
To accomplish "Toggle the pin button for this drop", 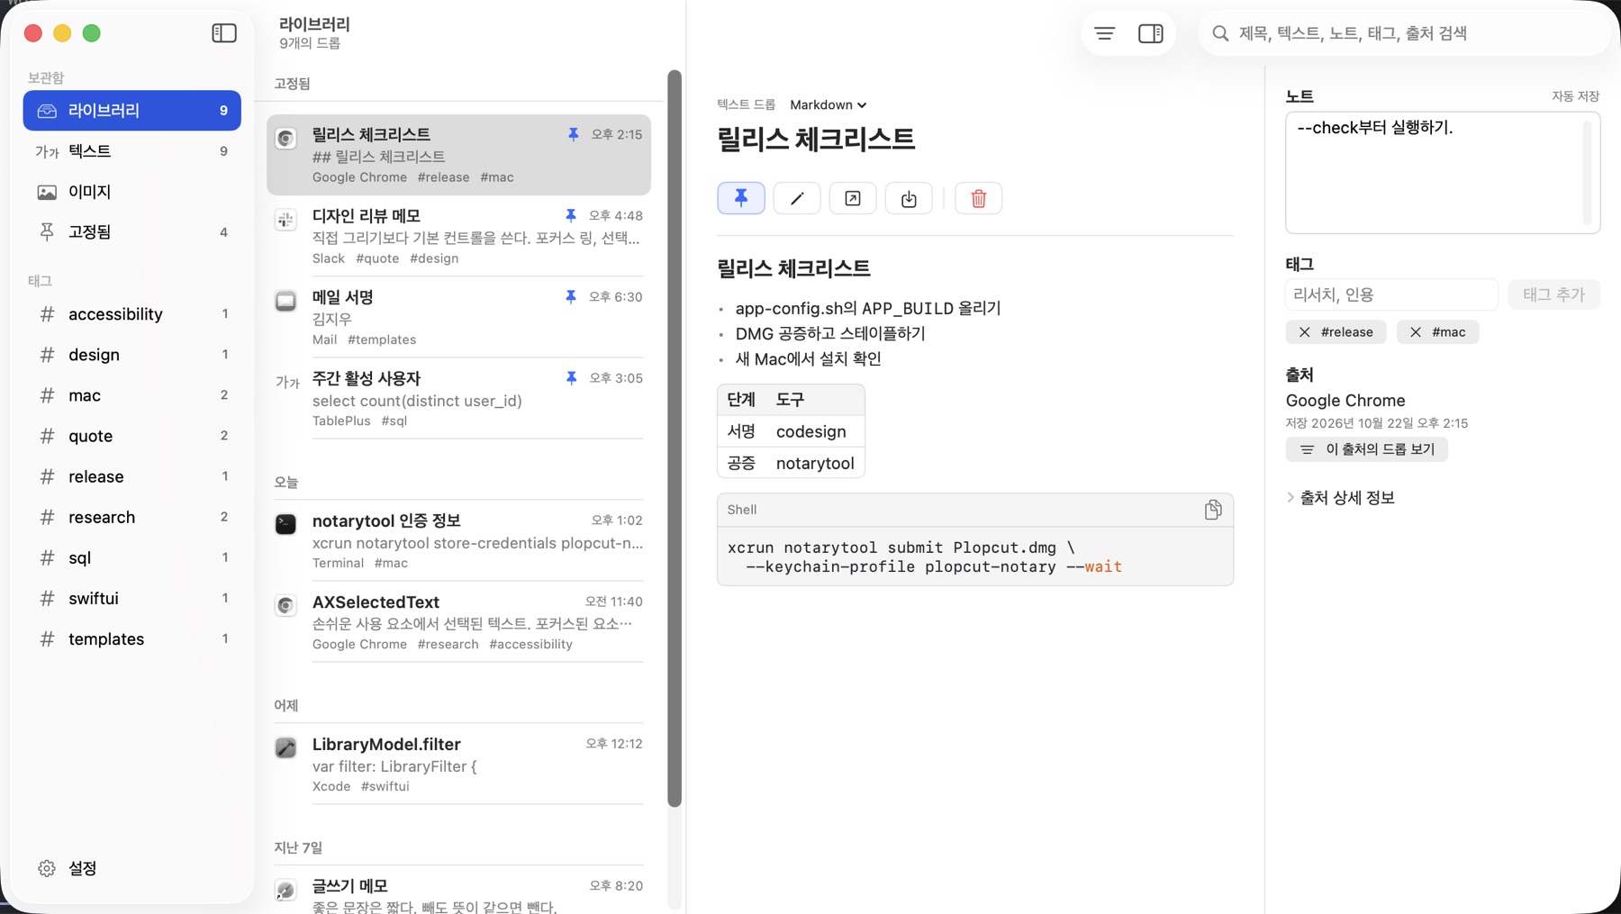I will [741, 198].
